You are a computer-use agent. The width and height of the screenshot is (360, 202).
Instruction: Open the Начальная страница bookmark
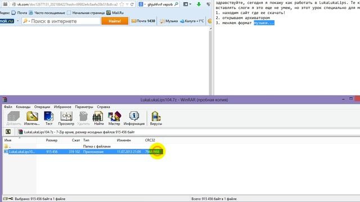click(85, 13)
